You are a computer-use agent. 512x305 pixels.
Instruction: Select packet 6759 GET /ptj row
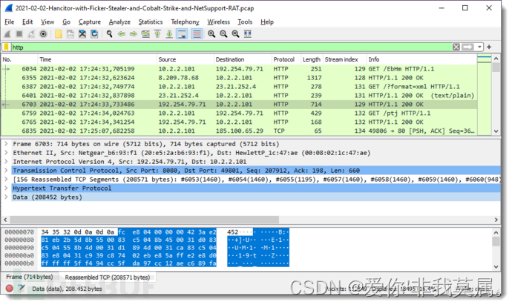239,113
